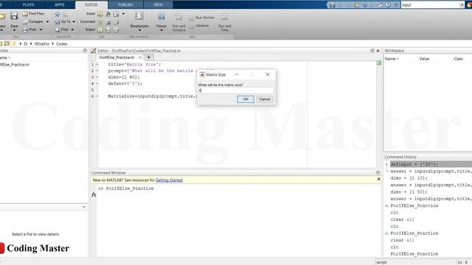Click the Uncomment lines icon
The width and height of the screenshot is (472, 265).
coord(108,22)
